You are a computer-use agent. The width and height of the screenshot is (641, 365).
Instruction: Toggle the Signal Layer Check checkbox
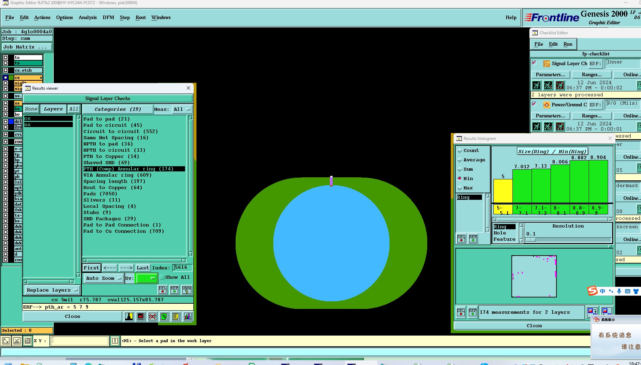[x=534, y=63]
